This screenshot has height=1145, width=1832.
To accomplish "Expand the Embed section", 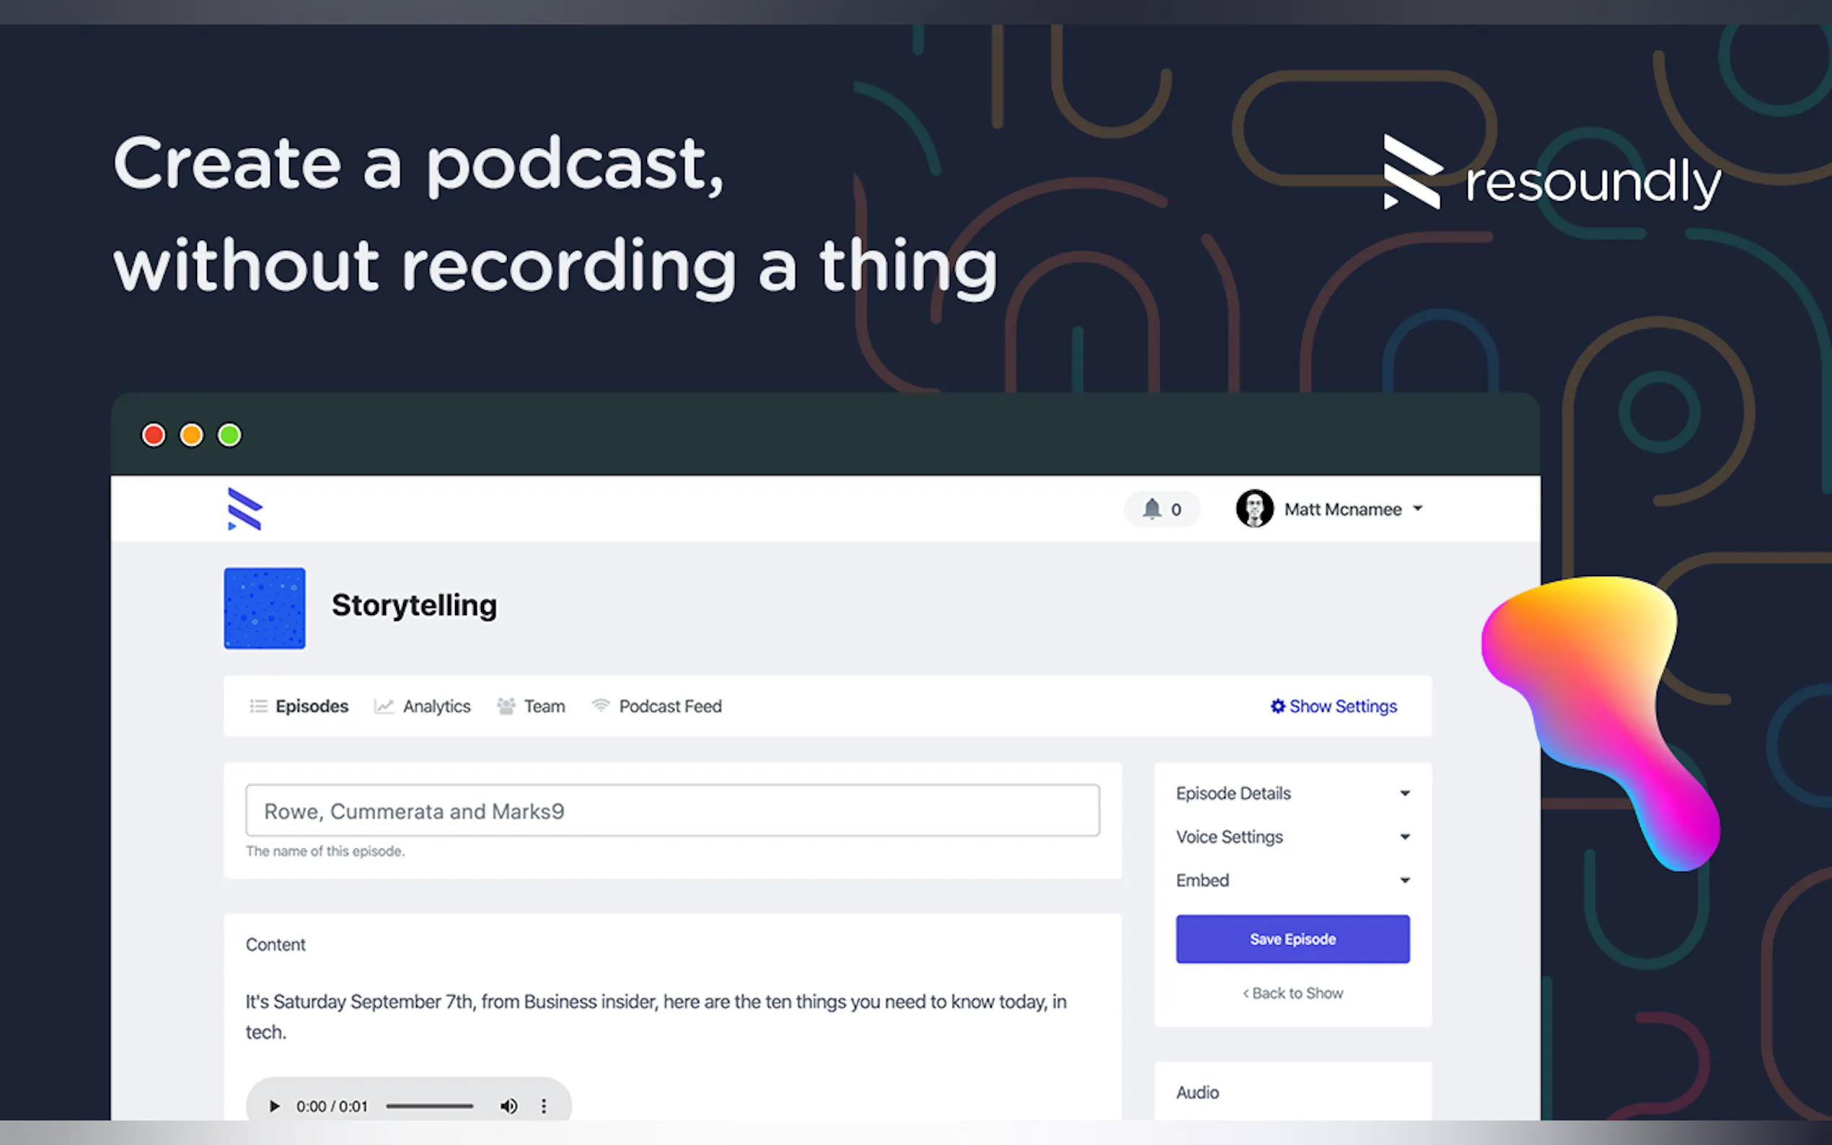I will coord(1291,880).
